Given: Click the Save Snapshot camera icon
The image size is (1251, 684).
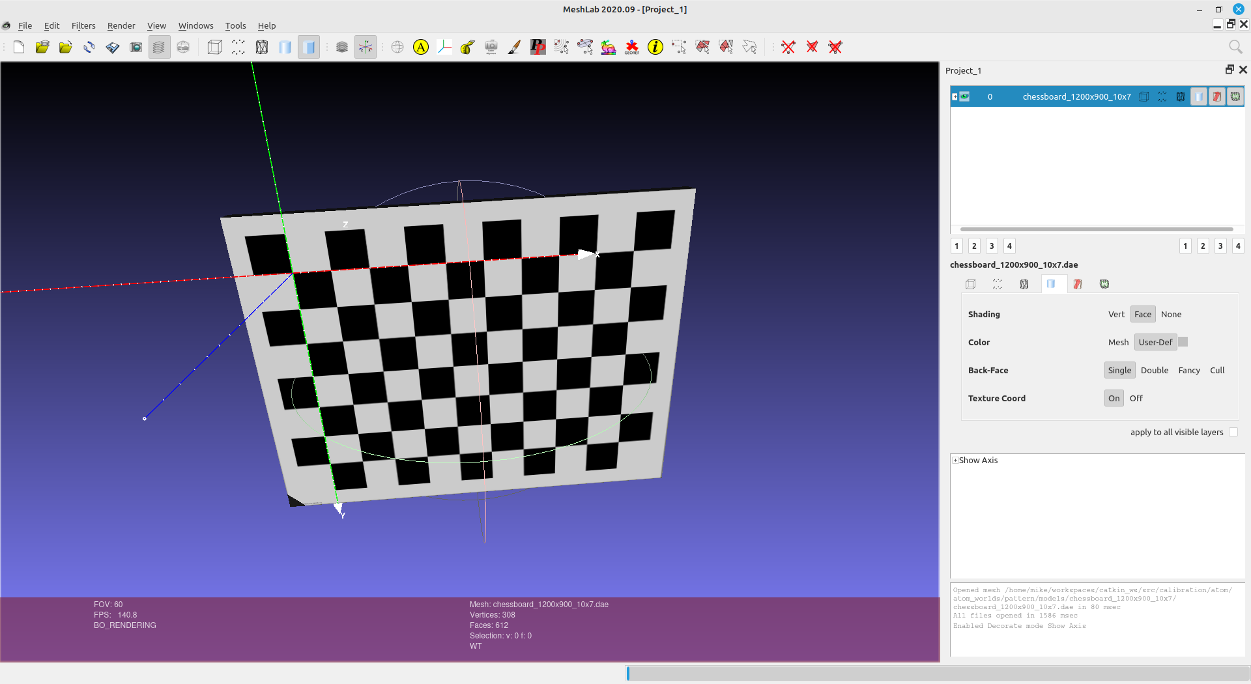Looking at the screenshot, I should pyautogui.click(x=136, y=47).
